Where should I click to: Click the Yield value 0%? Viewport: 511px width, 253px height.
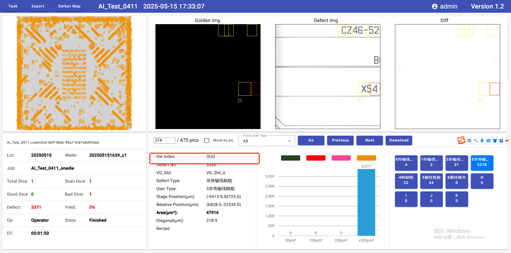[x=92, y=207]
